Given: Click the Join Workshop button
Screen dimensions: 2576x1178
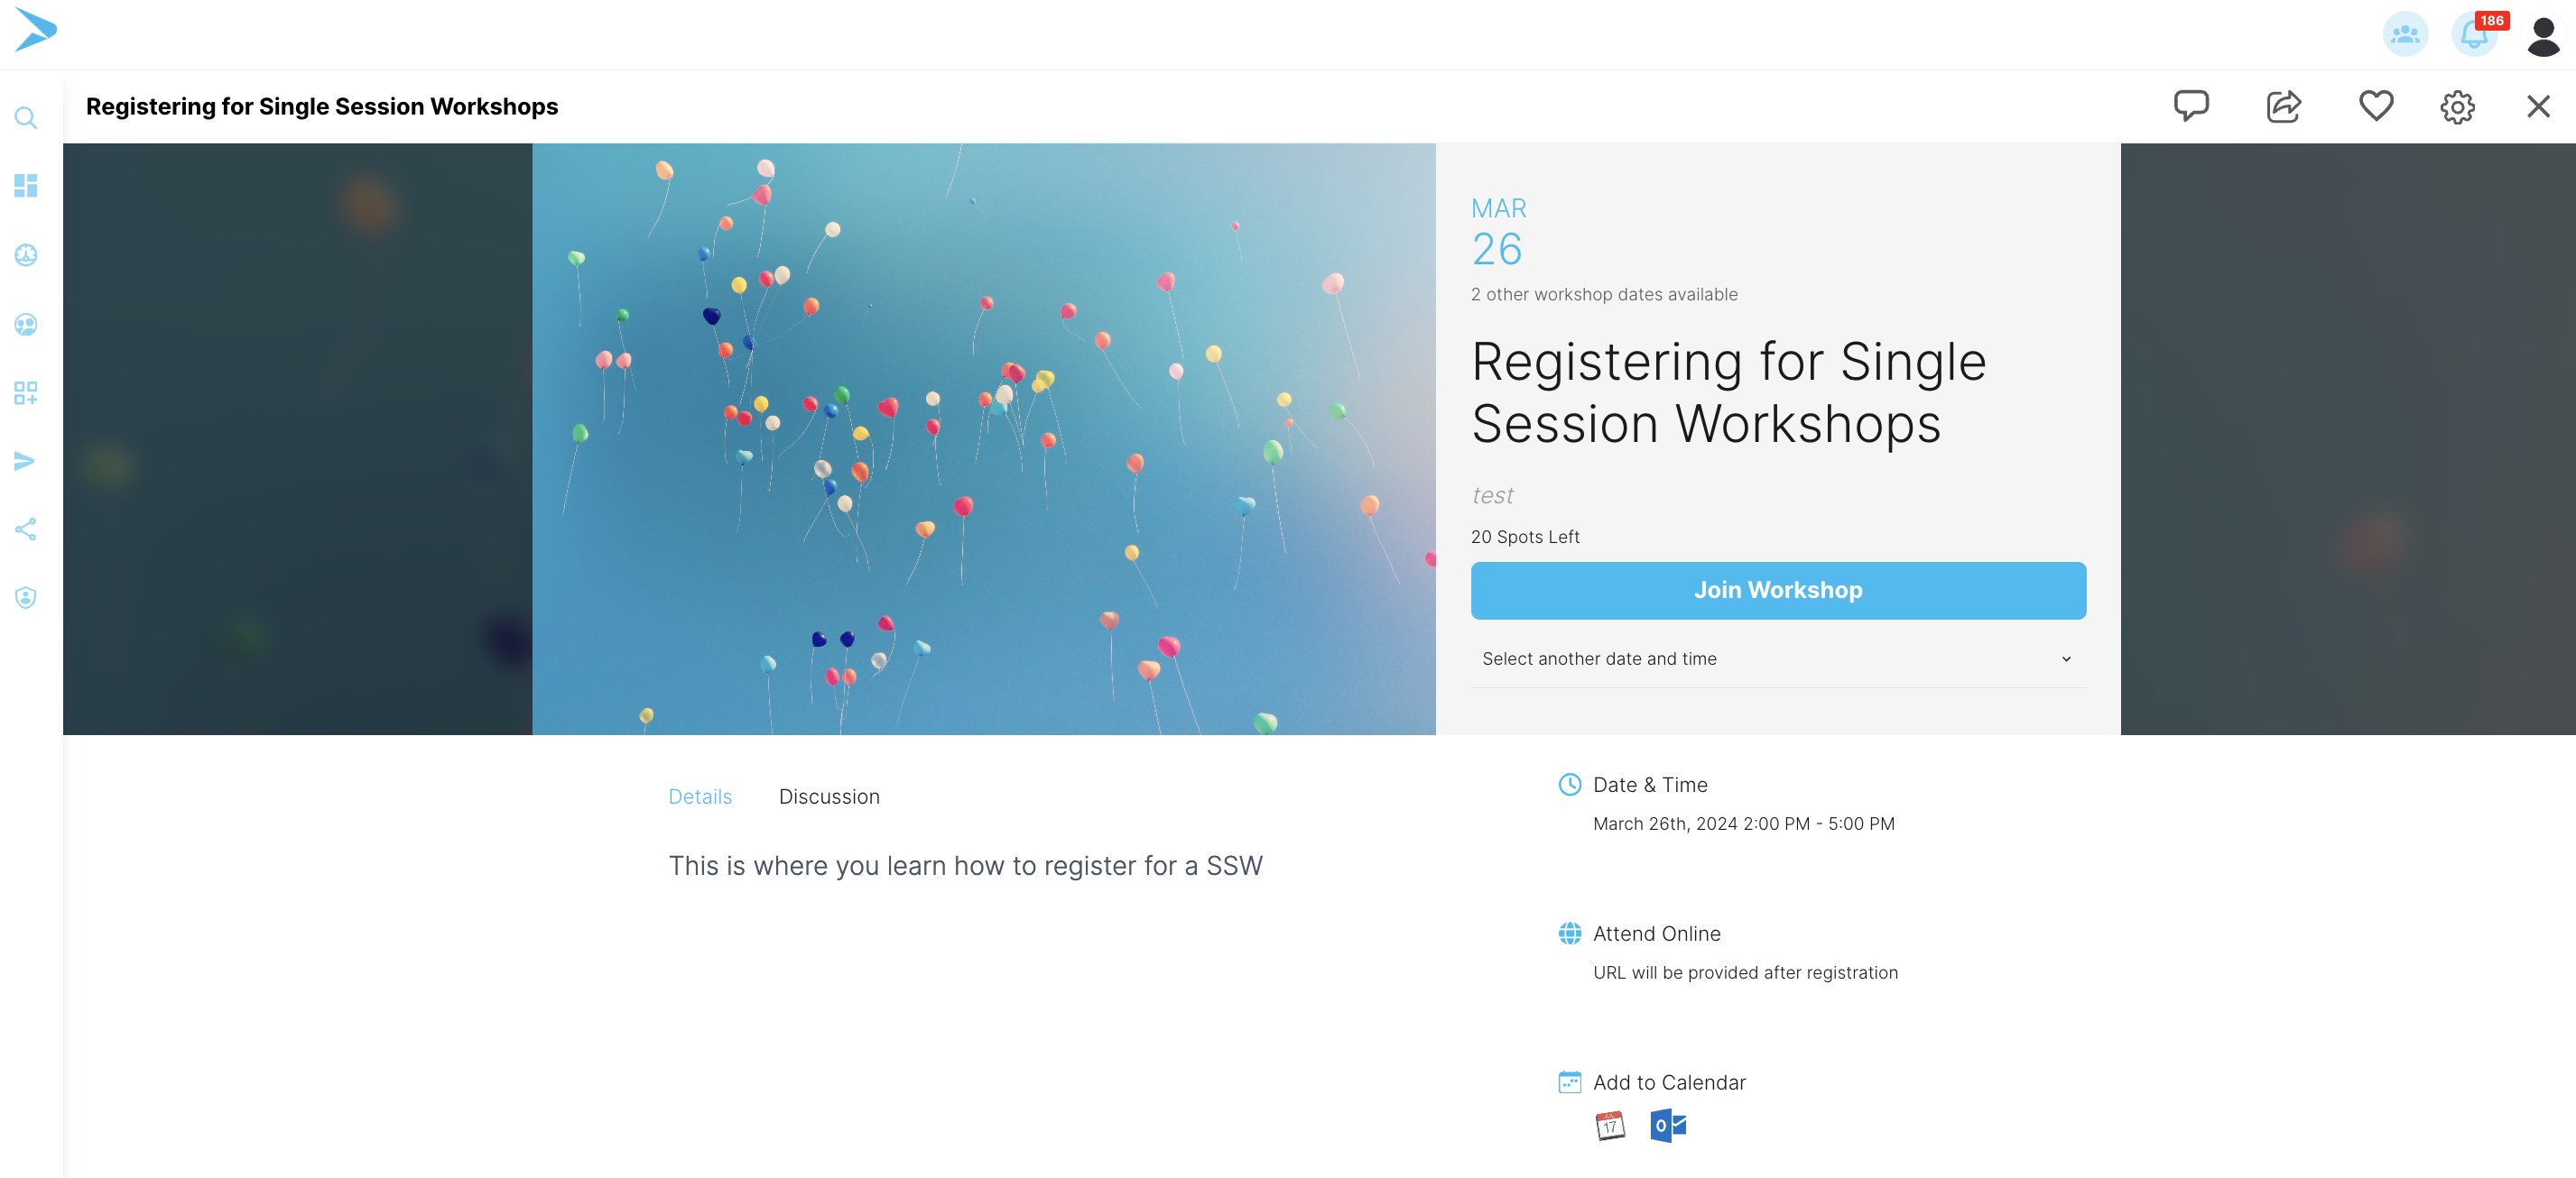Looking at the screenshot, I should pyautogui.click(x=1778, y=591).
